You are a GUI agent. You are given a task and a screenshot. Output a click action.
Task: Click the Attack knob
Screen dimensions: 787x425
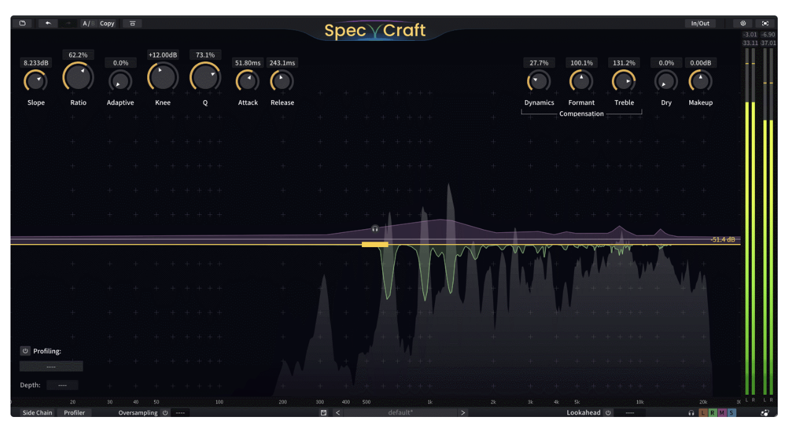247,81
